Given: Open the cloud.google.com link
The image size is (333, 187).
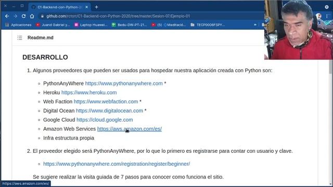Looking at the screenshot, I should [x=105, y=120].
